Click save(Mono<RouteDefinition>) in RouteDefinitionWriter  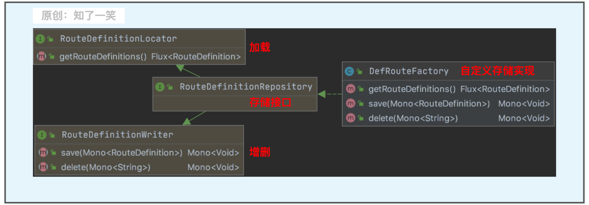tap(122, 153)
